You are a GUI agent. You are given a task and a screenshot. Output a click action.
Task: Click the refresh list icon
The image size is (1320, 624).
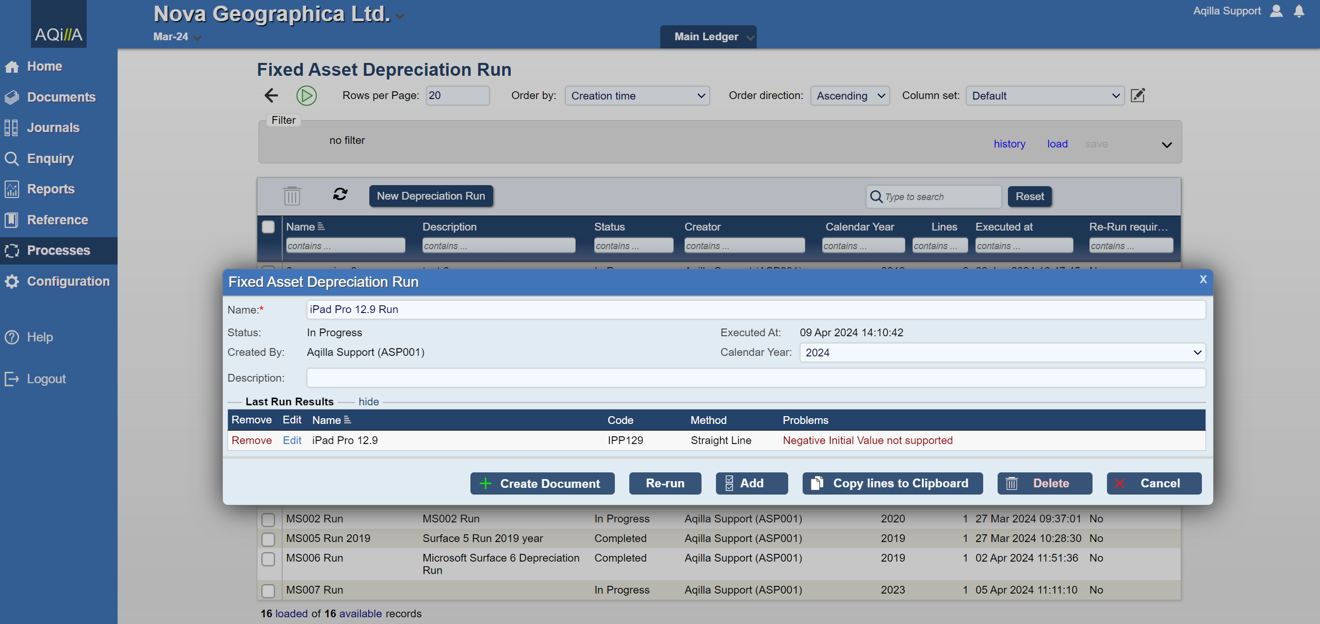point(340,194)
